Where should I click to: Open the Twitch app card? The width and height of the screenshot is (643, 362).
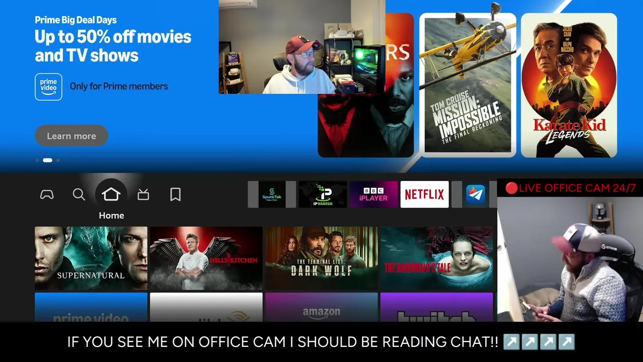(x=437, y=307)
